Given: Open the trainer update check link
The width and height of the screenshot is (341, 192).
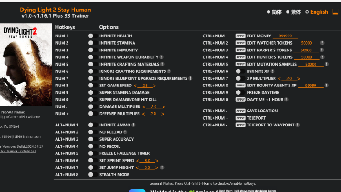Looking at the screenshot, I should [18, 151].
